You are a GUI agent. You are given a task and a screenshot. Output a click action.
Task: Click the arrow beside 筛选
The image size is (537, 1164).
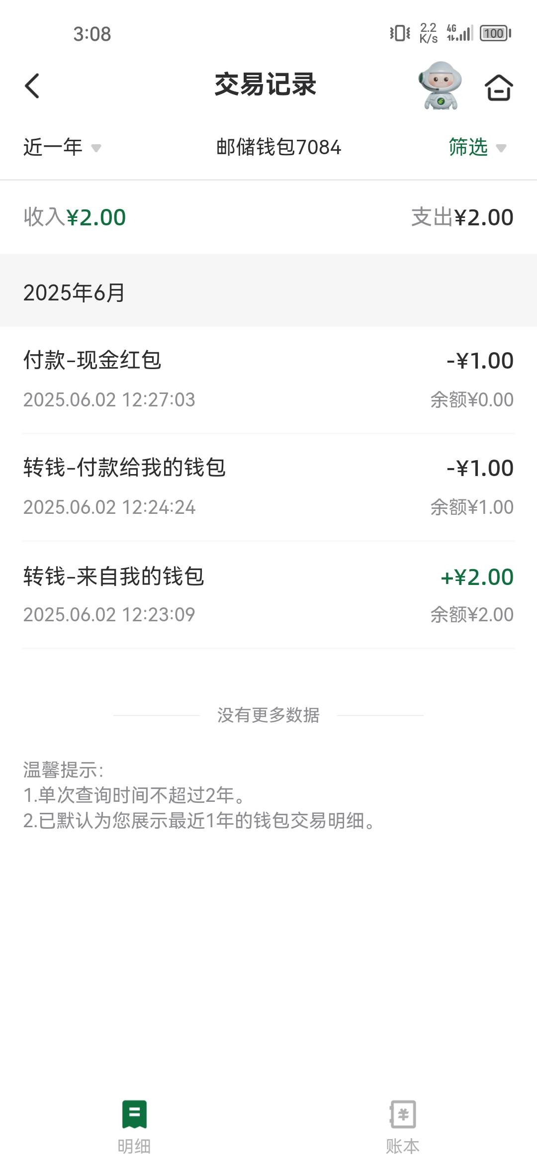(501, 148)
